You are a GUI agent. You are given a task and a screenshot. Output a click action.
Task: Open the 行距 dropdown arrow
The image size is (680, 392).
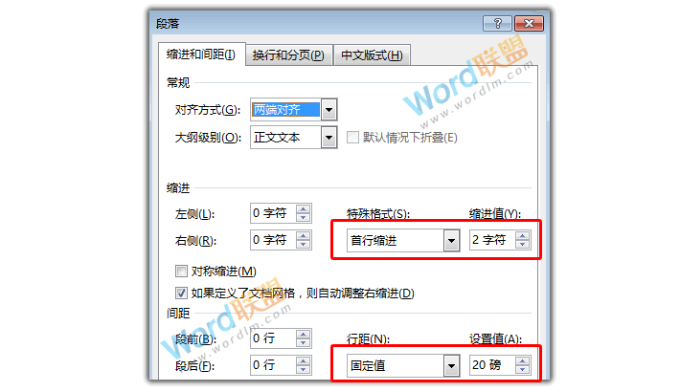pyautogui.click(x=451, y=366)
